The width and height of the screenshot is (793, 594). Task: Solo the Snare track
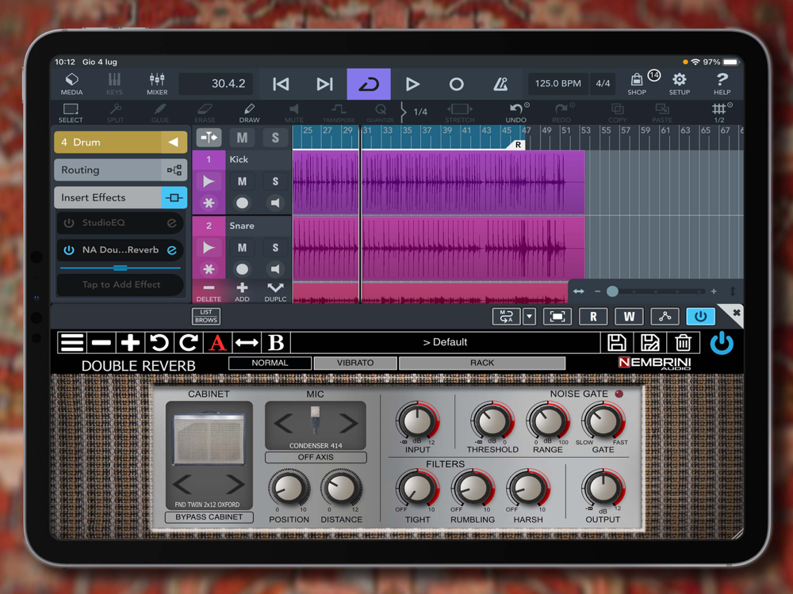click(x=275, y=248)
